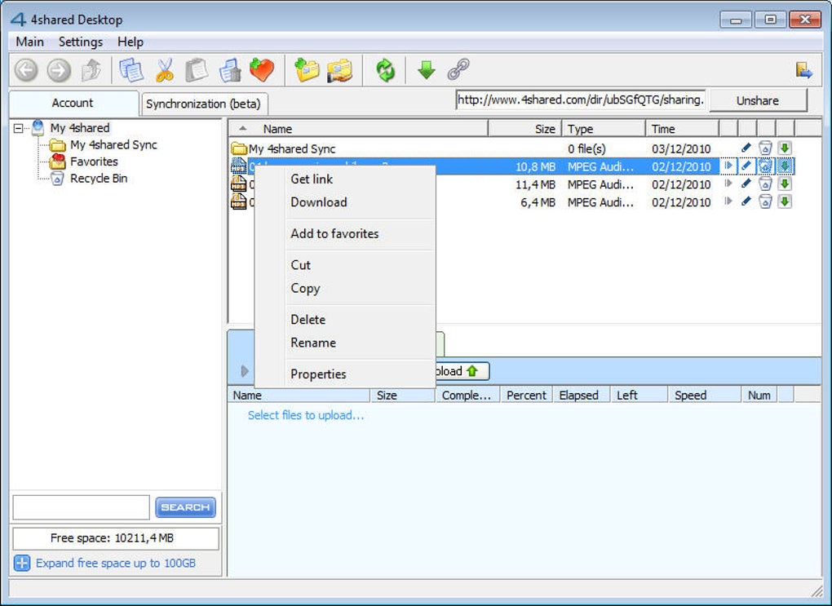Play the 11,4 MB audio file

728,184
